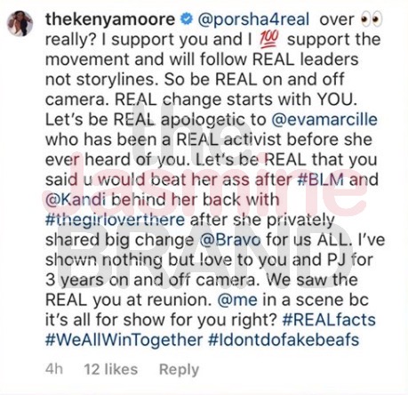Click the 100 emoji

point(269,40)
